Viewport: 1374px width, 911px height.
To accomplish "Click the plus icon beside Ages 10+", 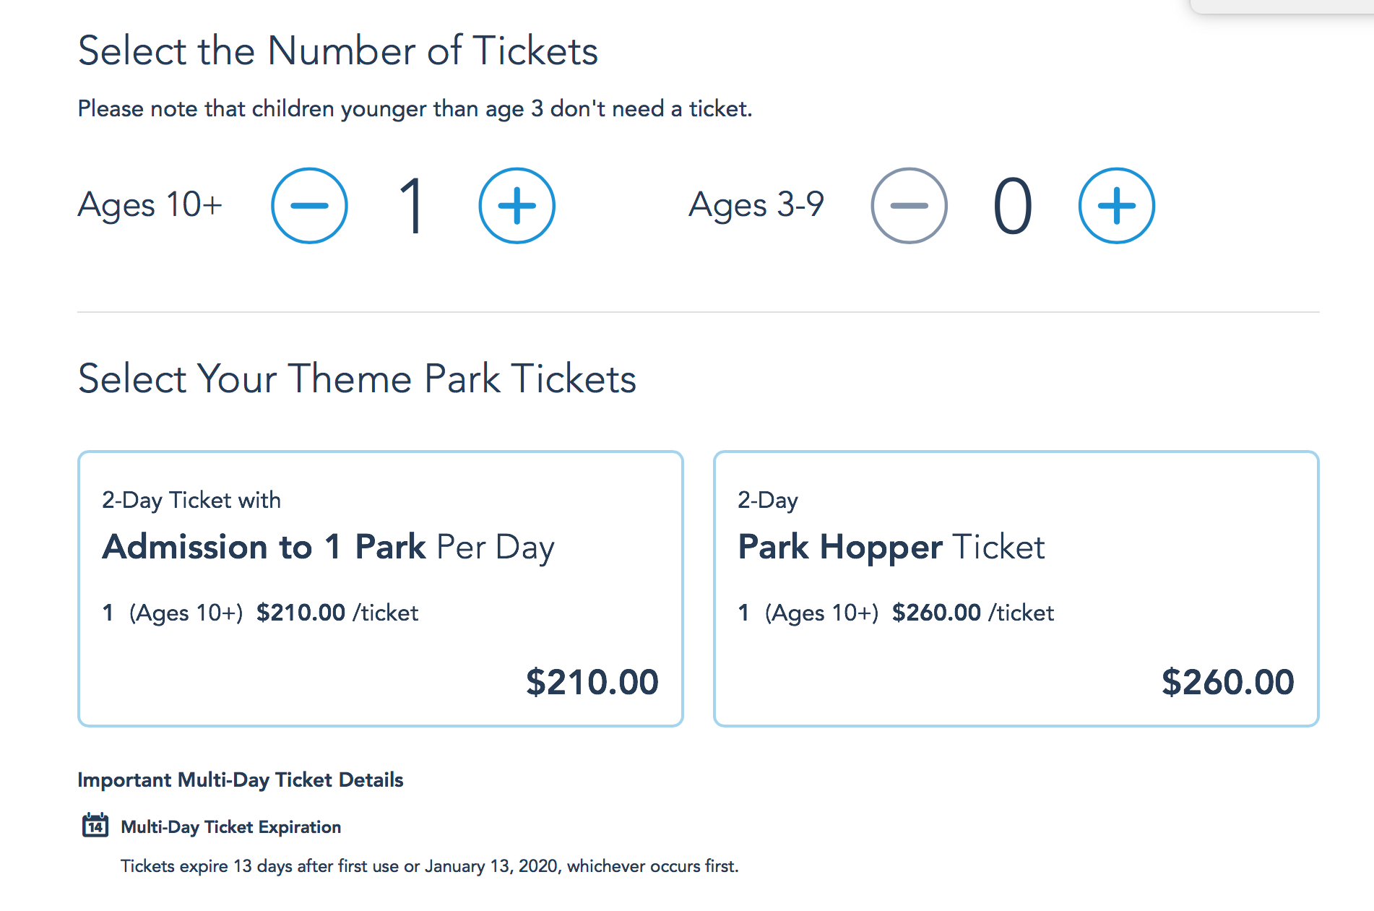I will point(516,205).
